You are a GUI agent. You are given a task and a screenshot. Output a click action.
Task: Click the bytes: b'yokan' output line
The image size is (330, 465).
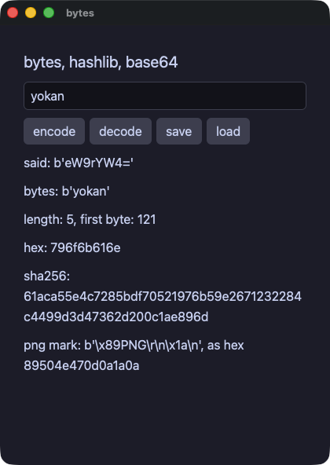(x=67, y=192)
